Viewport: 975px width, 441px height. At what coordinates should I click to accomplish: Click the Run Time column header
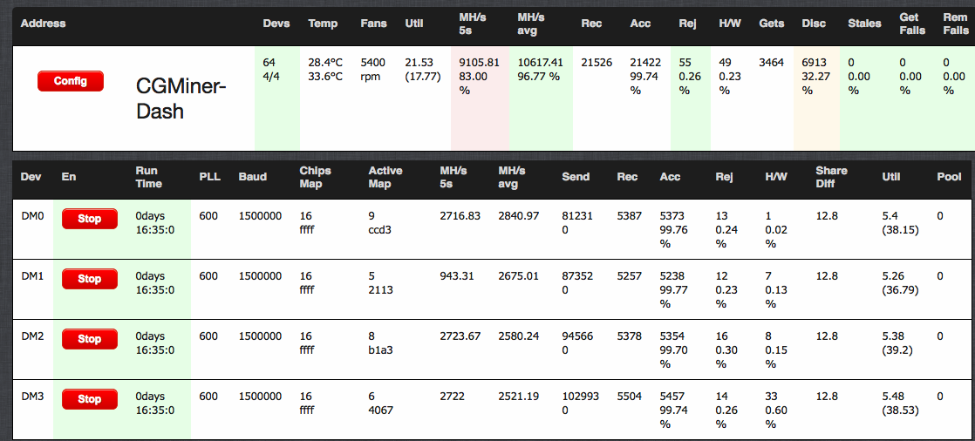[149, 176]
